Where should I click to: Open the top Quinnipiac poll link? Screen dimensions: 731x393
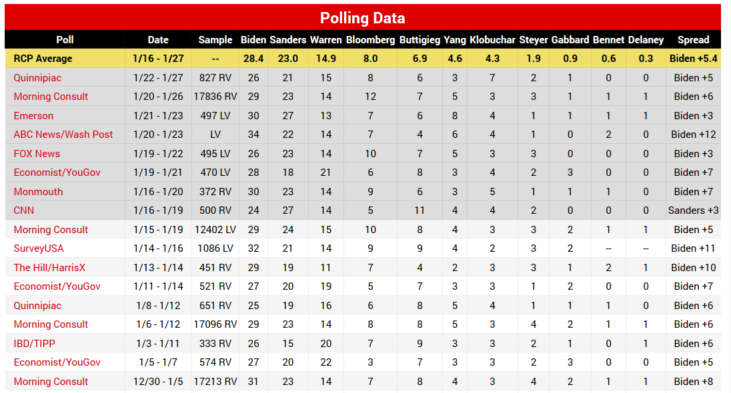[37, 78]
